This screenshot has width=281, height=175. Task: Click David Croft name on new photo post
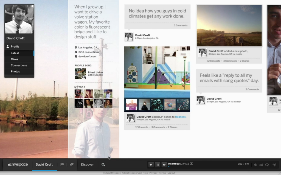tap(216, 51)
